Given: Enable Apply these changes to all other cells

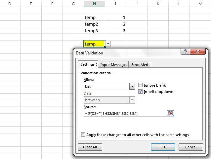Looking at the screenshot, I should coord(83,135).
